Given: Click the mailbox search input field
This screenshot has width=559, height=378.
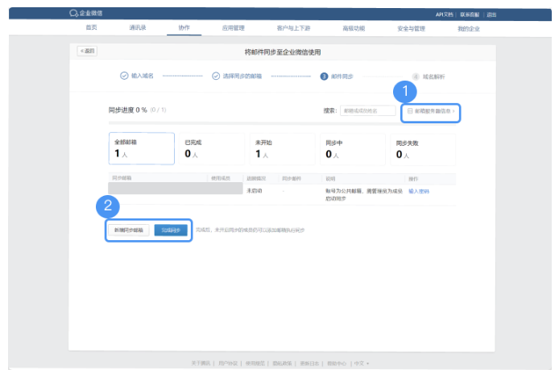Looking at the screenshot, I should pyautogui.click(x=368, y=110).
